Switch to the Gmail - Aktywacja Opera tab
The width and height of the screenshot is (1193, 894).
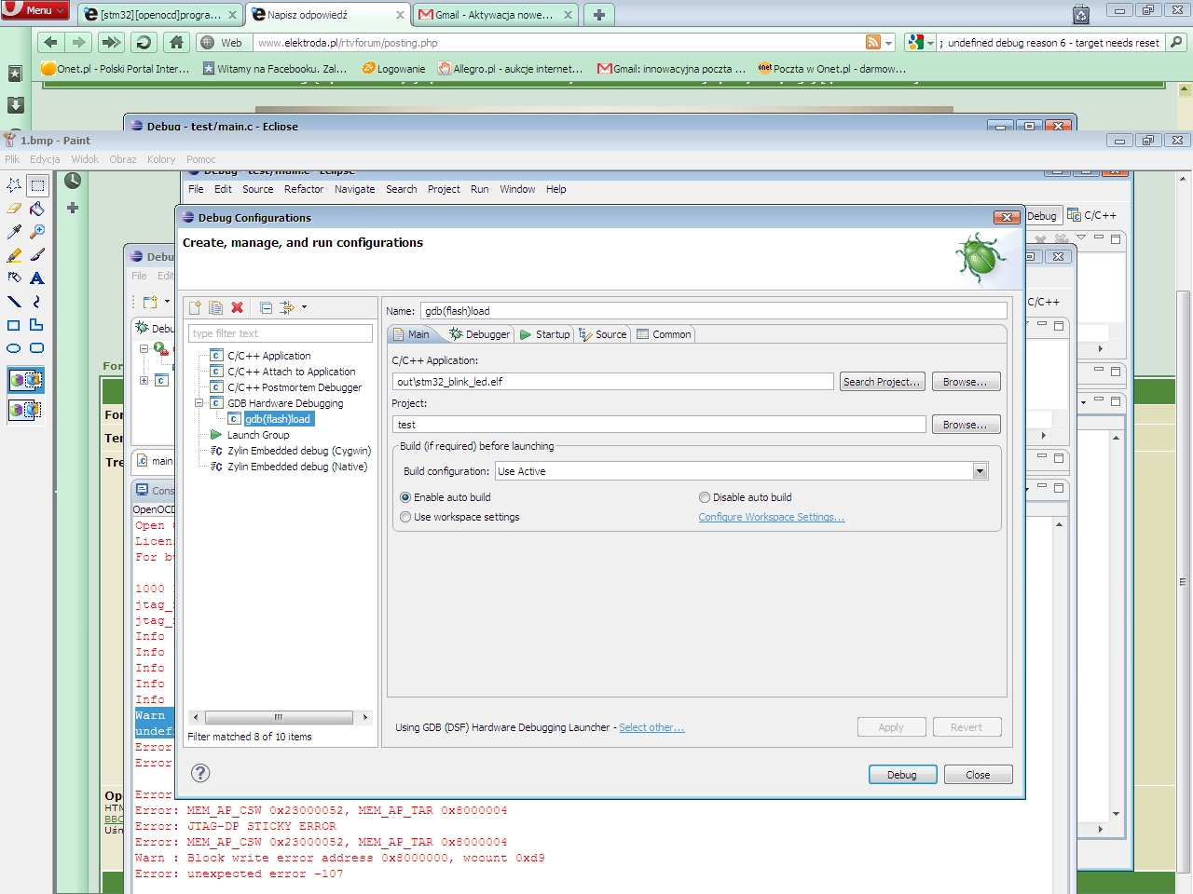[x=495, y=15]
